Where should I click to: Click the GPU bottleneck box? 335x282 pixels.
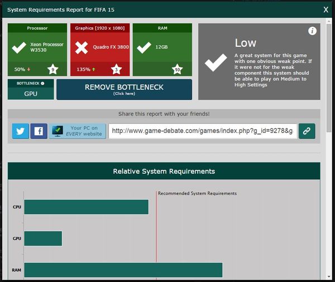31,89
